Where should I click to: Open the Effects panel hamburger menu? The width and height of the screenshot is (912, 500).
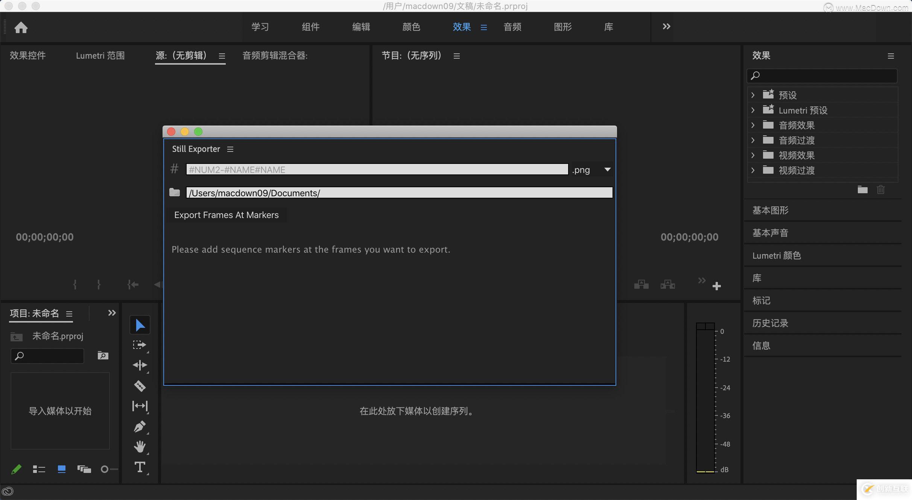[891, 56]
